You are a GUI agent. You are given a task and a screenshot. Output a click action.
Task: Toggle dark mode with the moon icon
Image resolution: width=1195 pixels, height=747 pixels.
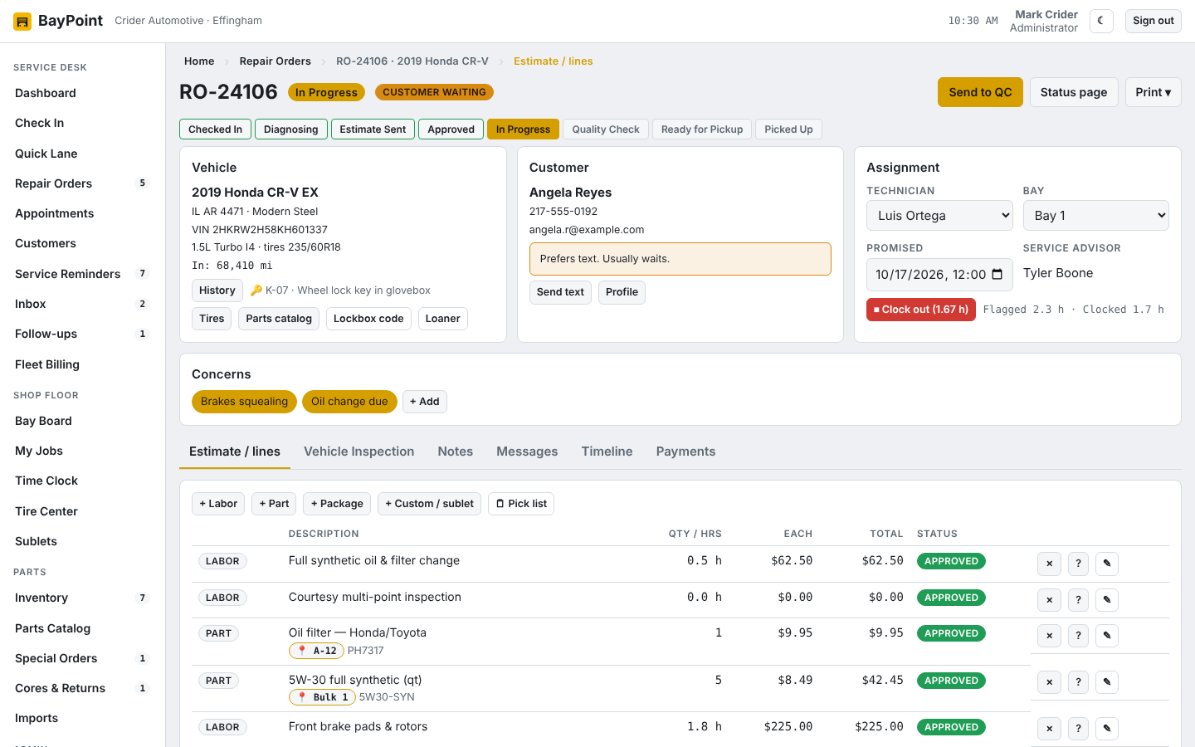tap(1101, 21)
